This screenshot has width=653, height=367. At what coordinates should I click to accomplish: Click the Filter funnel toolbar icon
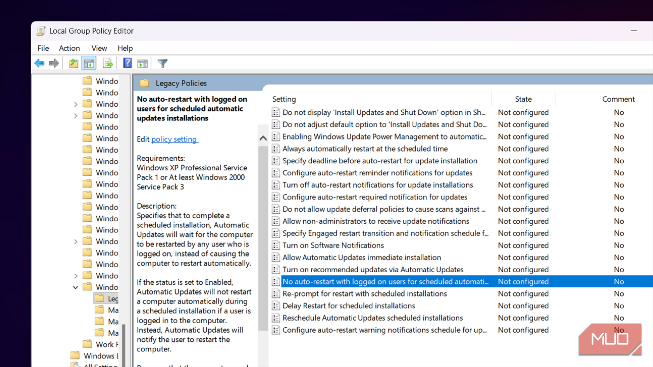pyautogui.click(x=162, y=63)
